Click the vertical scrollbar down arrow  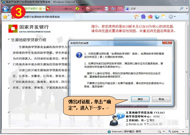187,127
